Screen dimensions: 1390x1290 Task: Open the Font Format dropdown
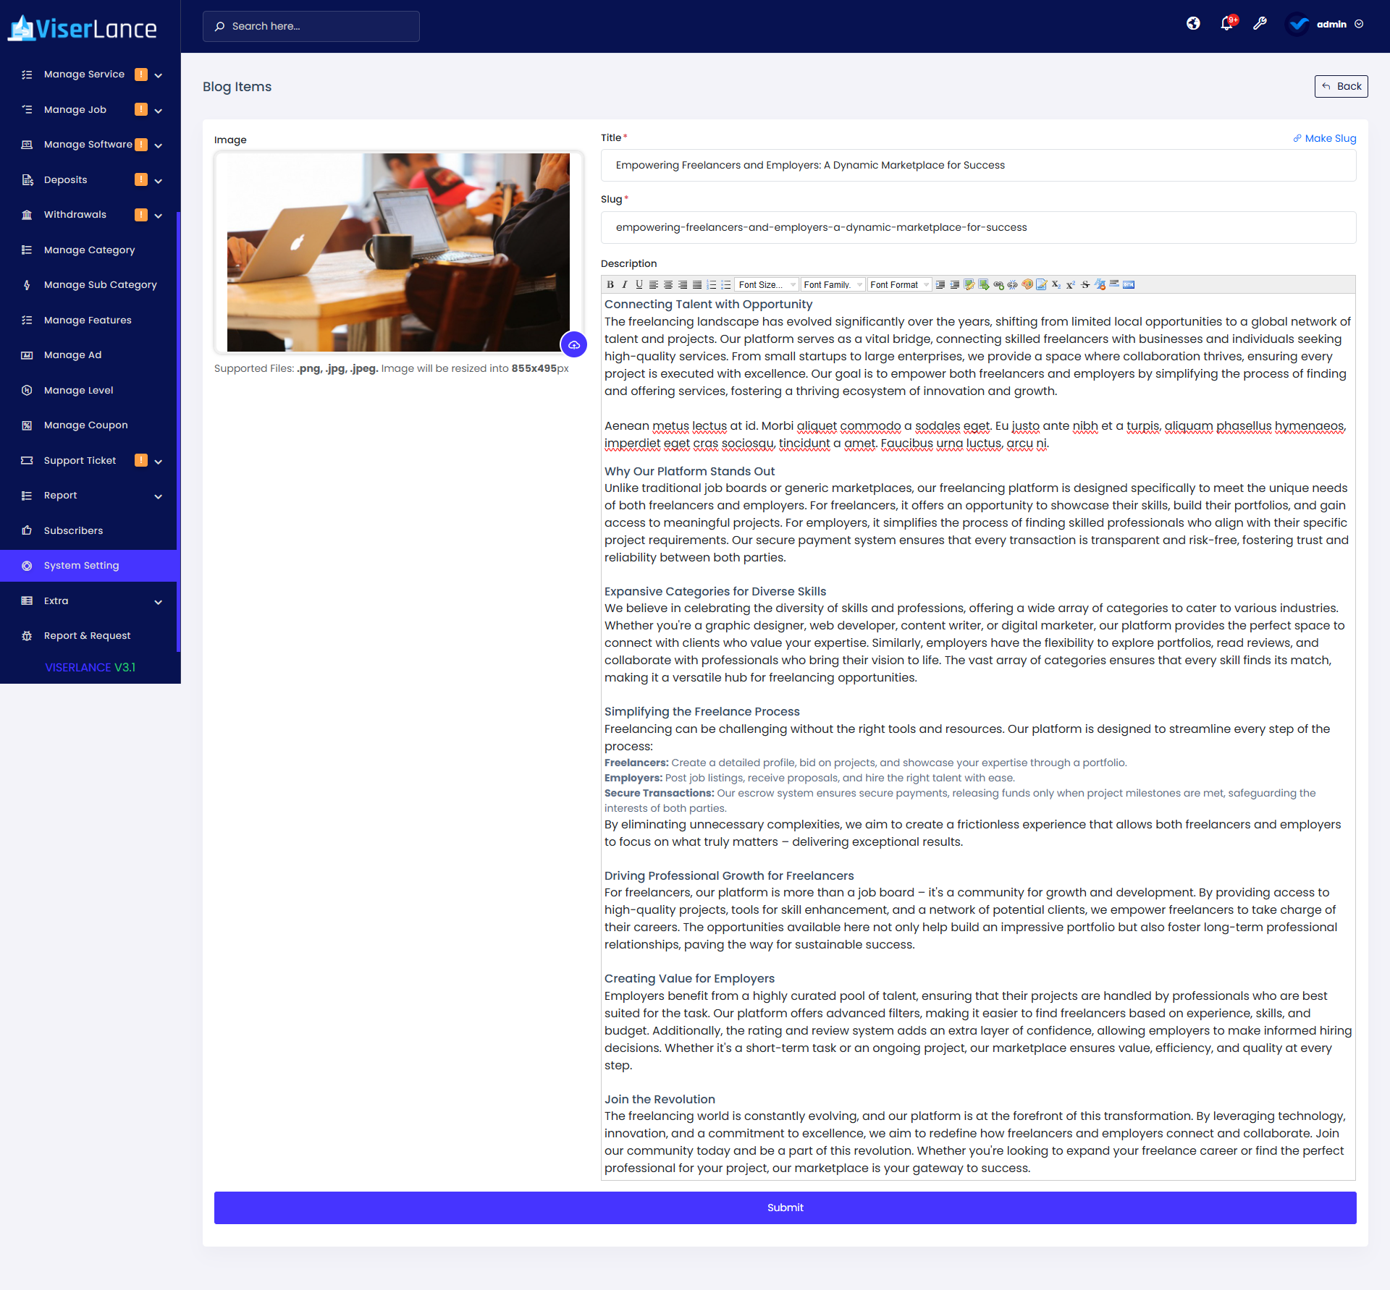(899, 285)
